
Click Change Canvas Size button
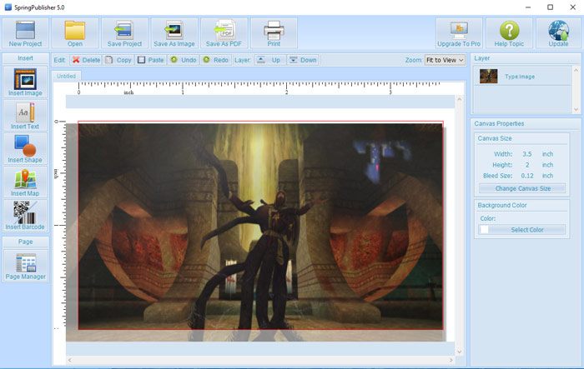click(x=522, y=188)
